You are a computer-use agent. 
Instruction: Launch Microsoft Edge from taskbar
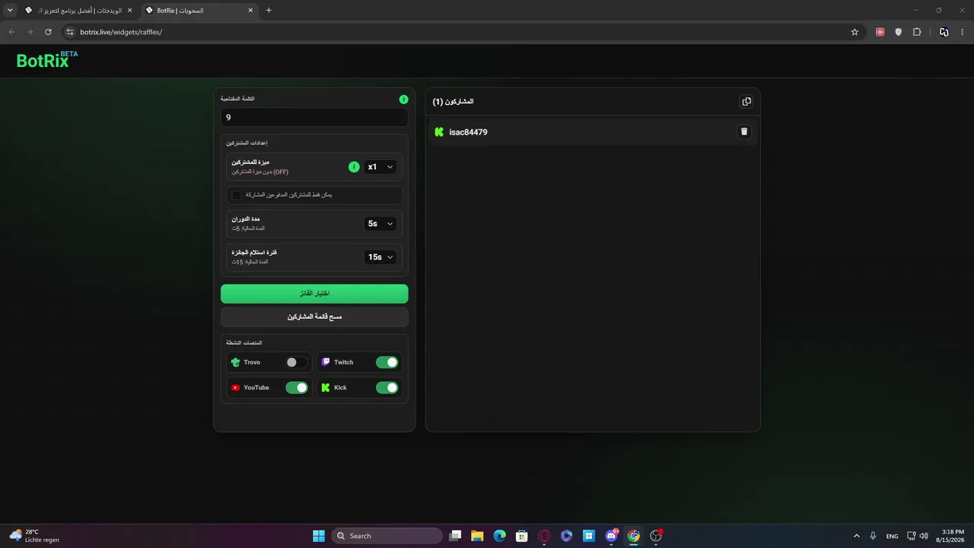[499, 536]
